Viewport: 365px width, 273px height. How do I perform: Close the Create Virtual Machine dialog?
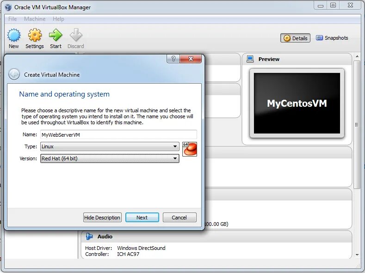pyautogui.click(x=191, y=59)
